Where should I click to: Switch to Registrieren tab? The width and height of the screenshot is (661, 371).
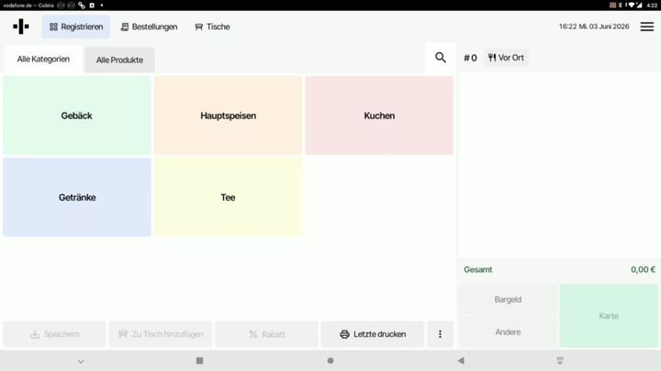[76, 27]
